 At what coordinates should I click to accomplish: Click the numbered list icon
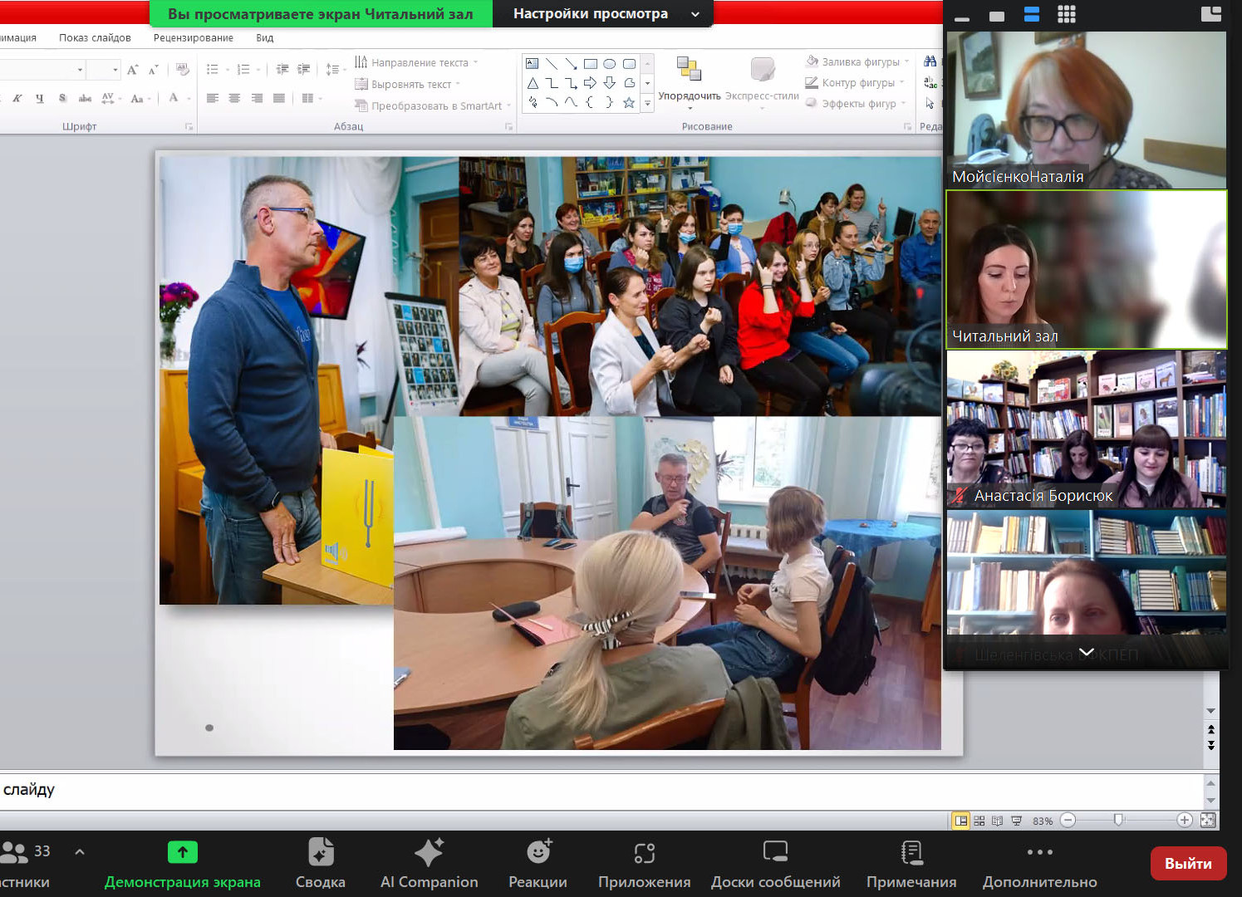point(243,70)
